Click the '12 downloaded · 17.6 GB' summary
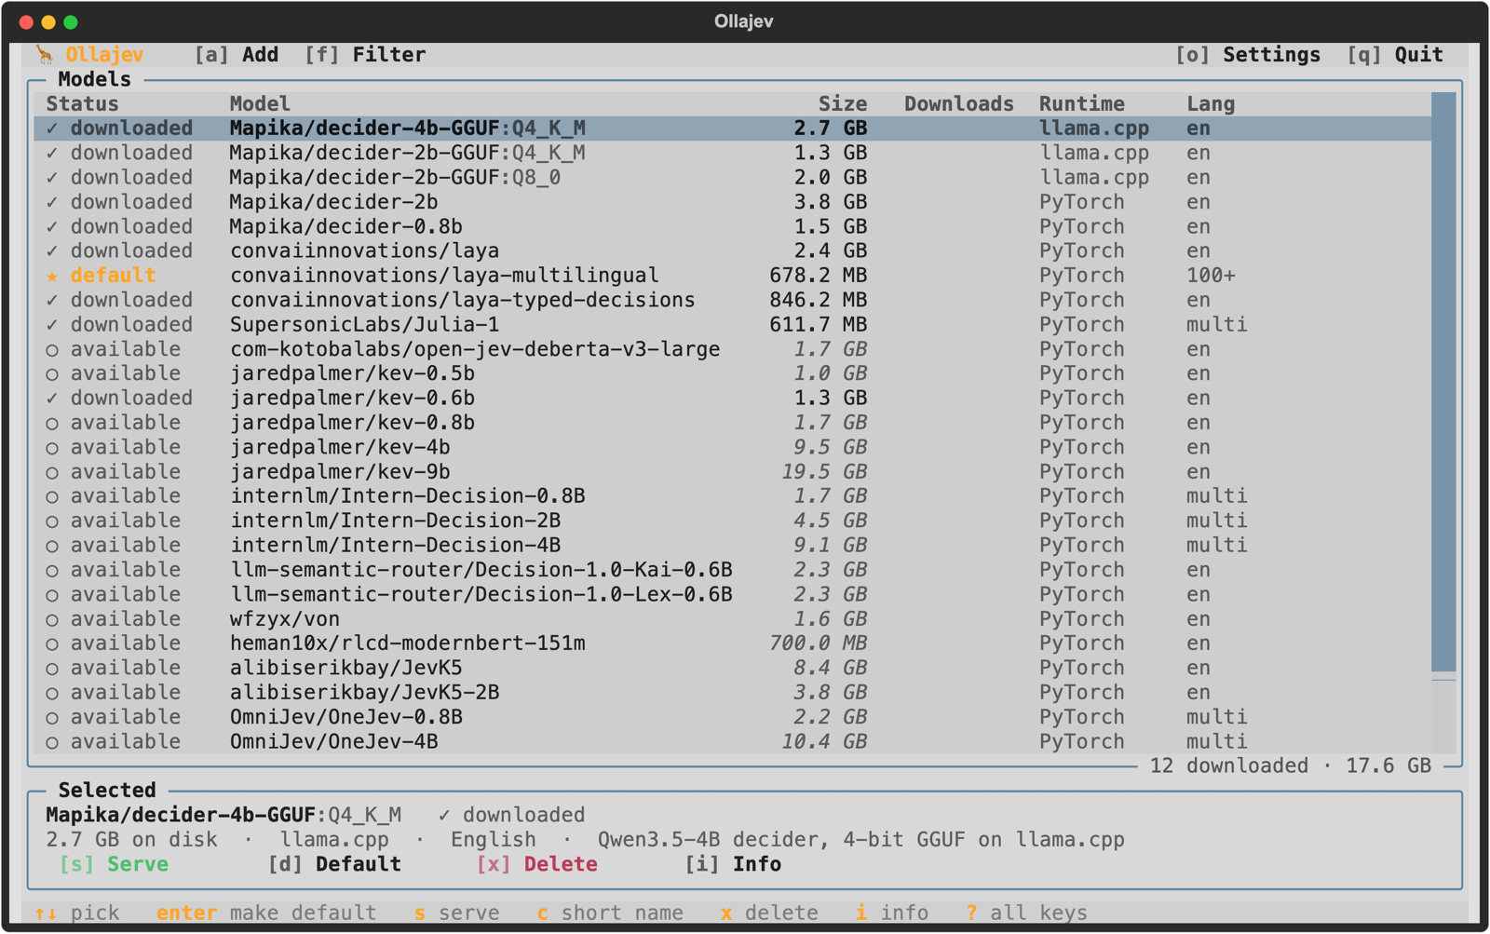Screen dimensions: 1490x934 coord(1291,766)
